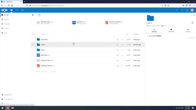Open three-dot actions menu for Folder1
The width and height of the screenshot is (196, 110).
(x=122, y=45)
